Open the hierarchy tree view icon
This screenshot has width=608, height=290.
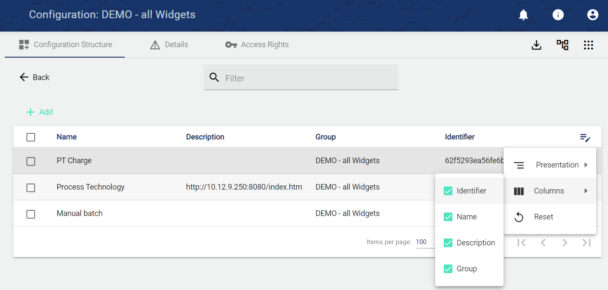pyautogui.click(x=562, y=45)
